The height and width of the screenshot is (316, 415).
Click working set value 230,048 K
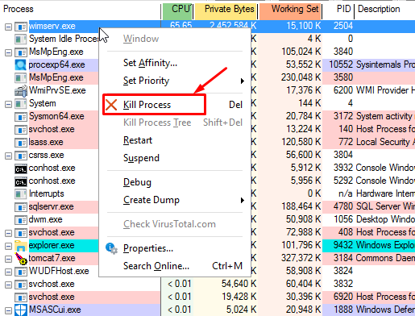301,77
